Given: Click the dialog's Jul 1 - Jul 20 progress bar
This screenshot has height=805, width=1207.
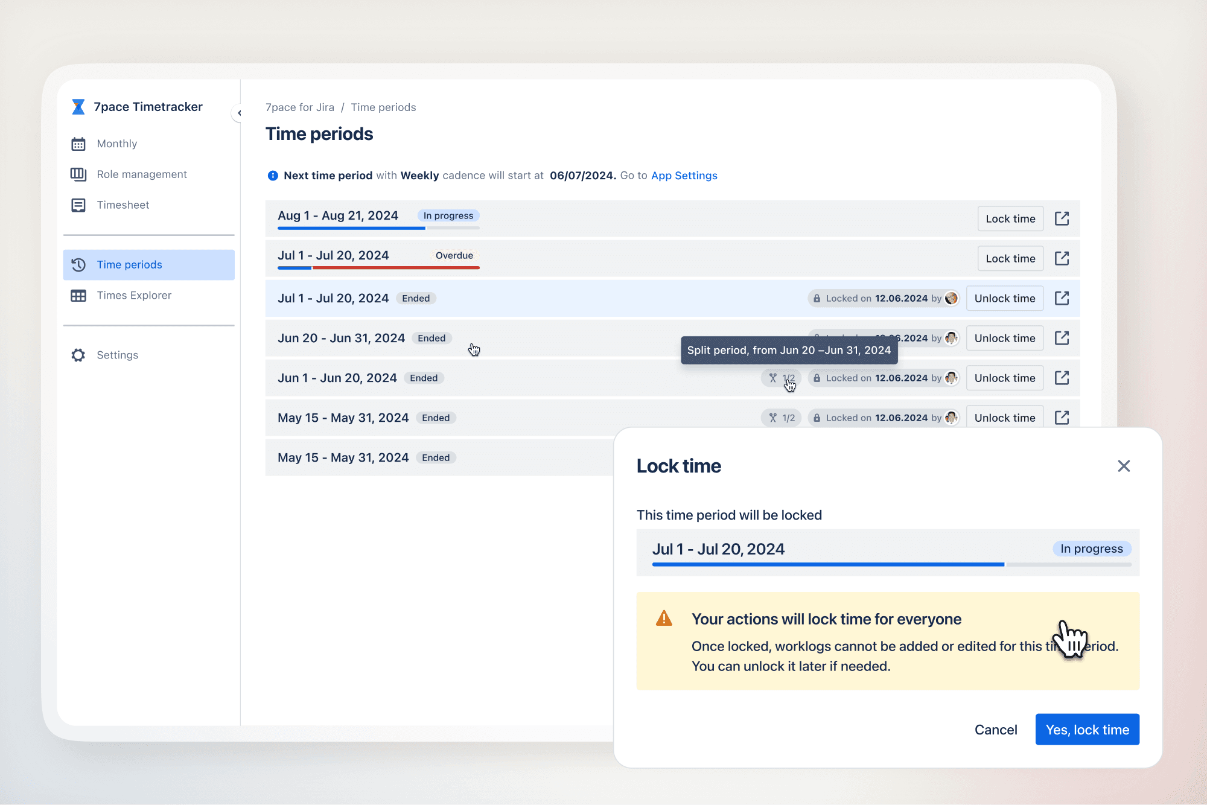Looking at the screenshot, I should click(891, 564).
